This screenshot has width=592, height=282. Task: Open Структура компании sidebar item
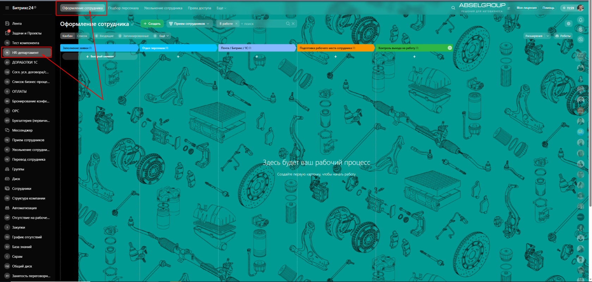click(29, 198)
